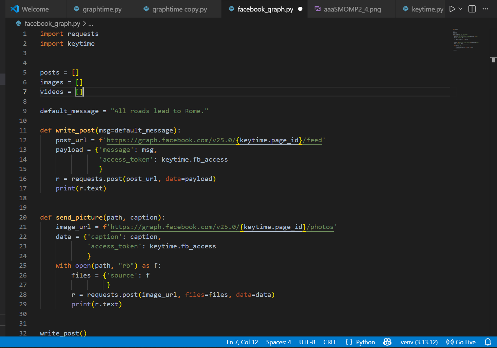Switch to the Welcome tab

point(35,9)
